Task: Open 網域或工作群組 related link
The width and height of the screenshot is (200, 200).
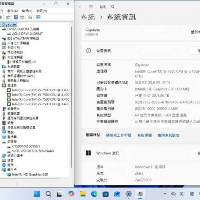Action: tap(119, 135)
